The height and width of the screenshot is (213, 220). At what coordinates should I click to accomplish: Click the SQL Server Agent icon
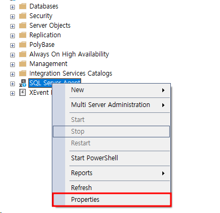[22, 83]
